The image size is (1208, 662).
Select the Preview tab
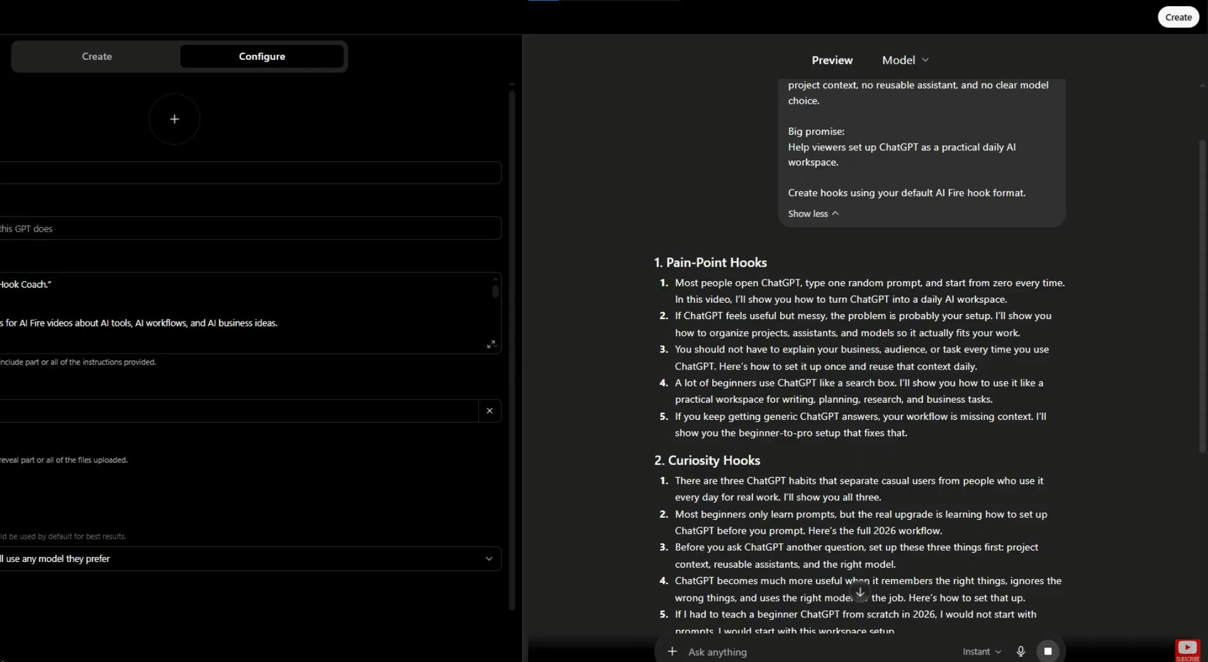(832, 60)
